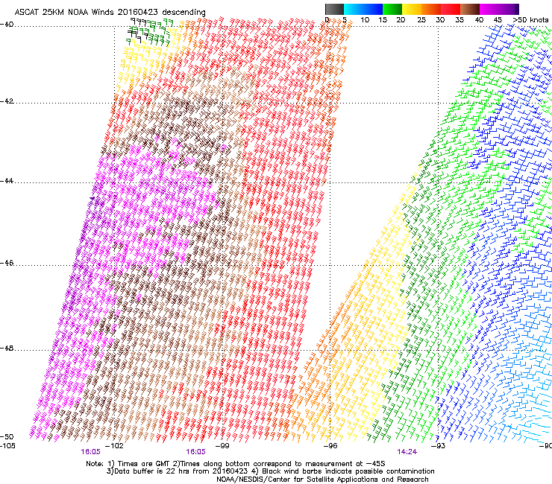552x484 pixels.
Task: Click the '30' legend scale label
Action: [440, 19]
